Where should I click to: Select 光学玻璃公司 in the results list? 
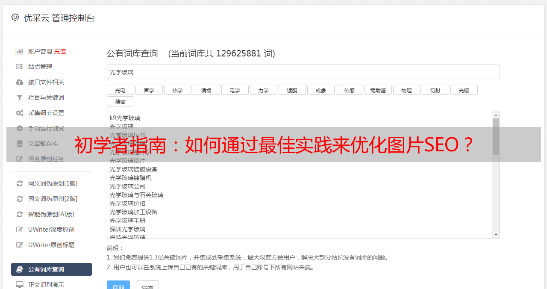tap(127, 186)
